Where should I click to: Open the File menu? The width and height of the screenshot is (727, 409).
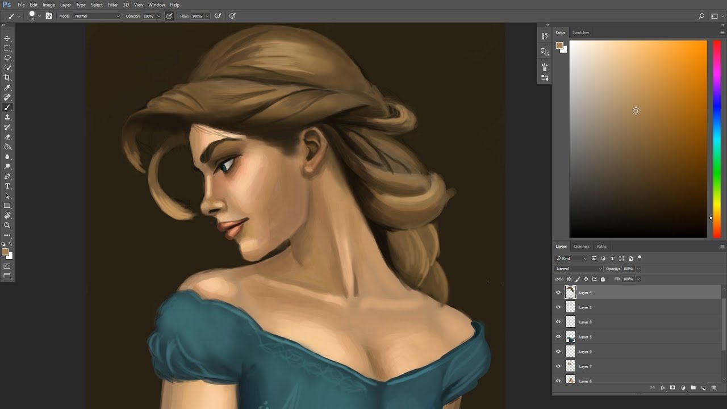pyautogui.click(x=21, y=5)
